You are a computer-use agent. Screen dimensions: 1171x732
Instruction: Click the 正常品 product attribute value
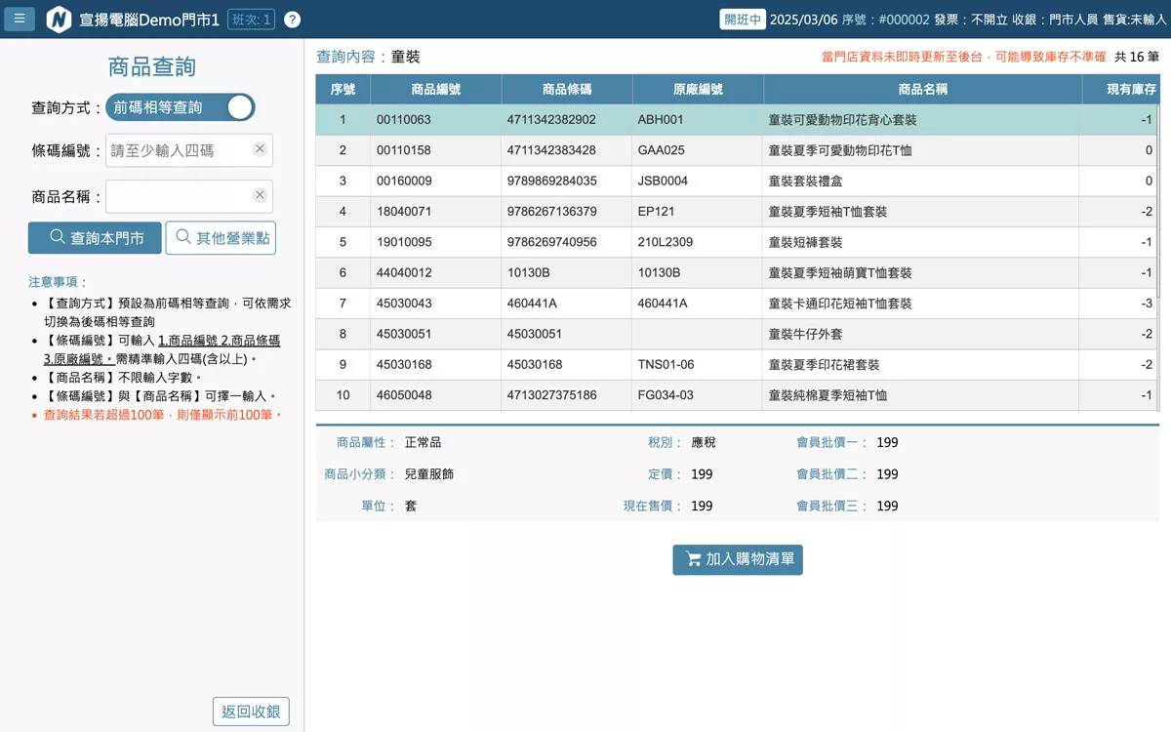(x=424, y=442)
